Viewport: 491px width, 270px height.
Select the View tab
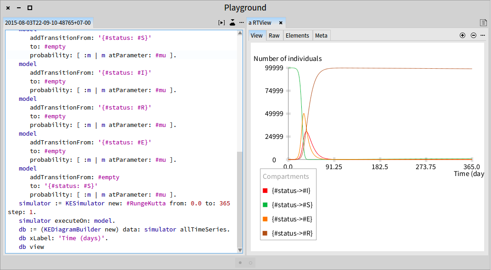(256, 36)
